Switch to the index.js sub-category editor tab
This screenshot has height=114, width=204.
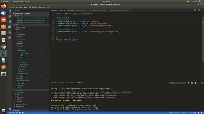[99, 10]
